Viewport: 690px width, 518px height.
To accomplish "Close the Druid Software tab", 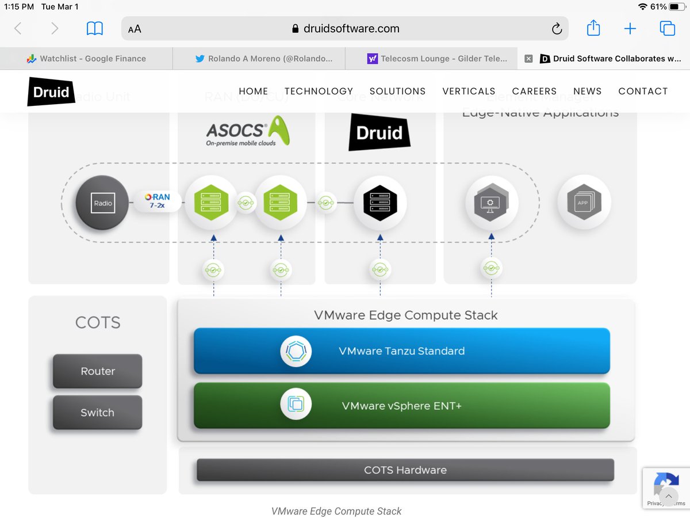I will [x=528, y=58].
